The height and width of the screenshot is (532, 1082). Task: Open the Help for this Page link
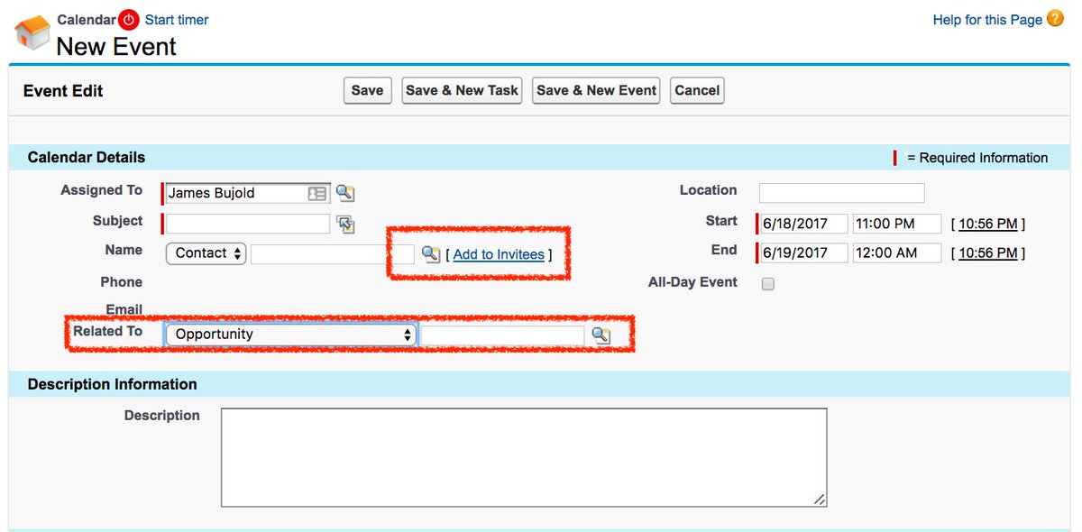tap(987, 20)
